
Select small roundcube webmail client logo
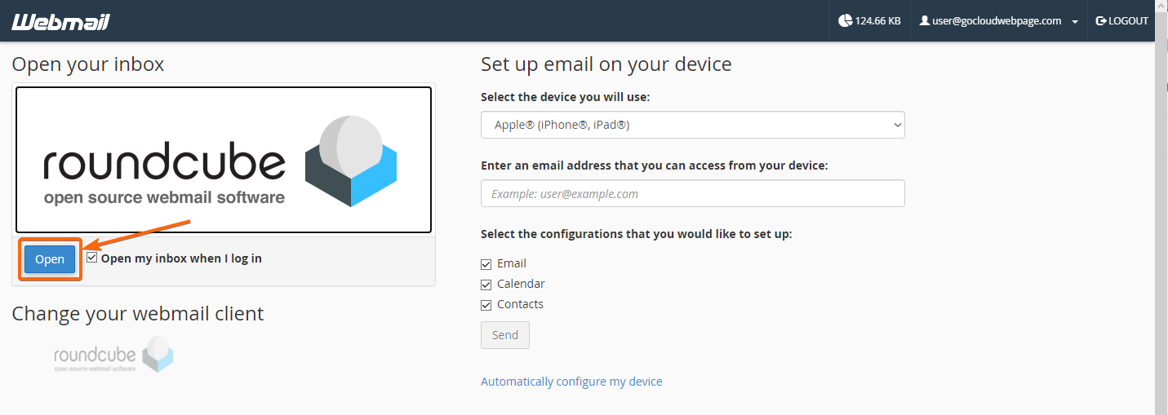tap(114, 355)
